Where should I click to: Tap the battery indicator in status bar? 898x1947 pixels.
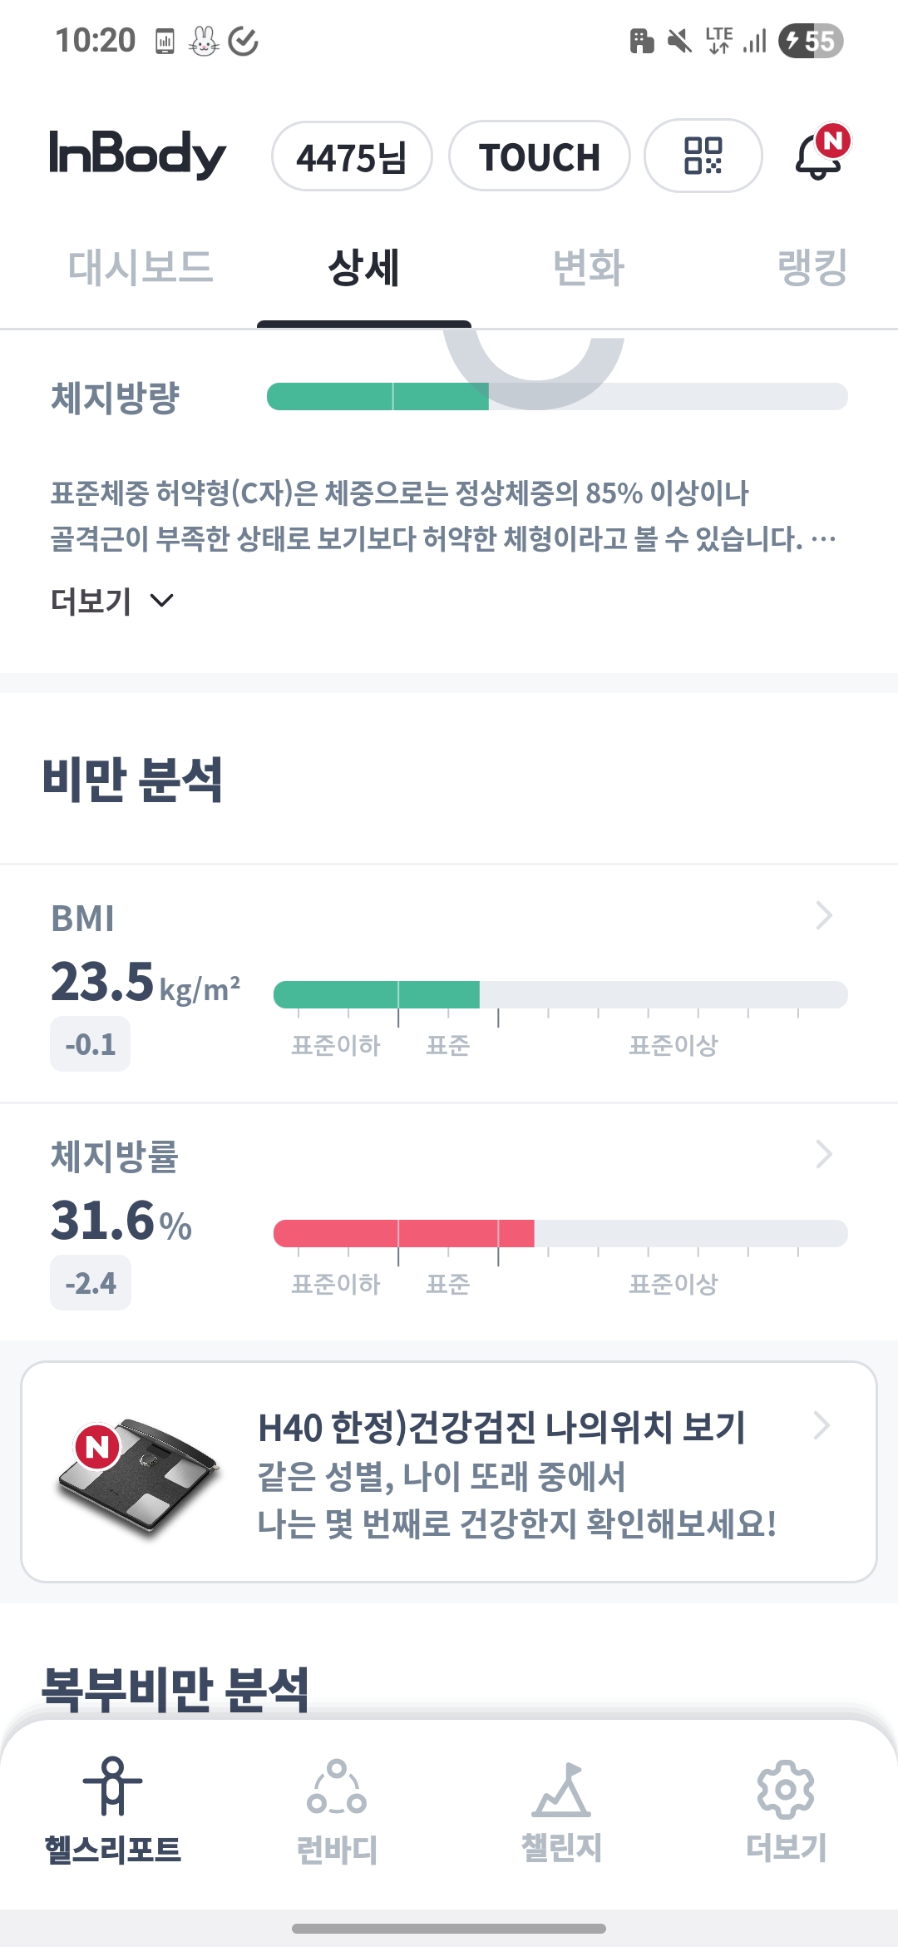(811, 41)
